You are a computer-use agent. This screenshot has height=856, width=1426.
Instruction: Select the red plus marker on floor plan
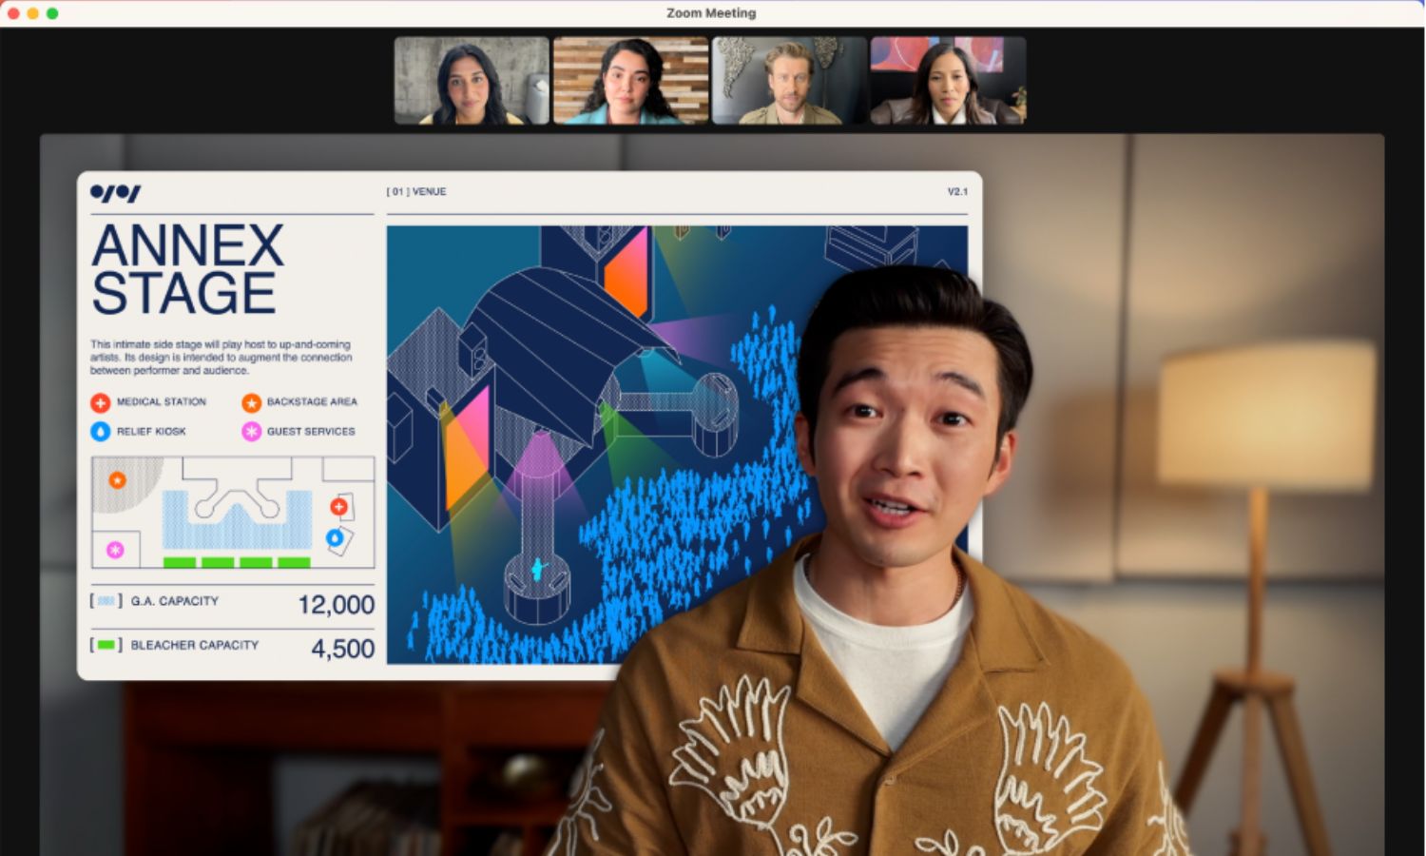tap(338, 507)
